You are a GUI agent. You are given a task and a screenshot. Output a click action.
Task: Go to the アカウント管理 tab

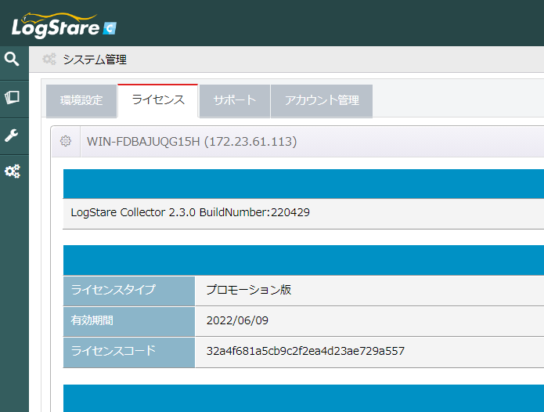point(322,100)
